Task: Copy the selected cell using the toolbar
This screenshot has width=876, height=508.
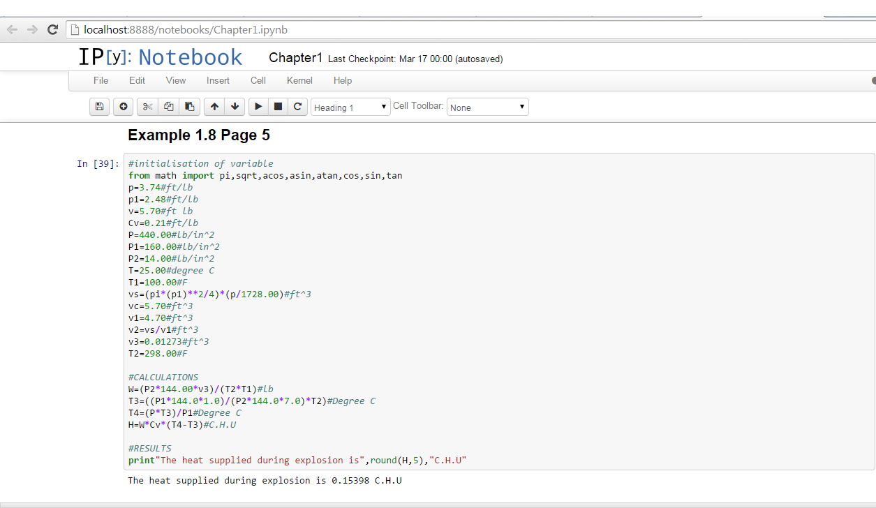Action: [x=168, y=107]
